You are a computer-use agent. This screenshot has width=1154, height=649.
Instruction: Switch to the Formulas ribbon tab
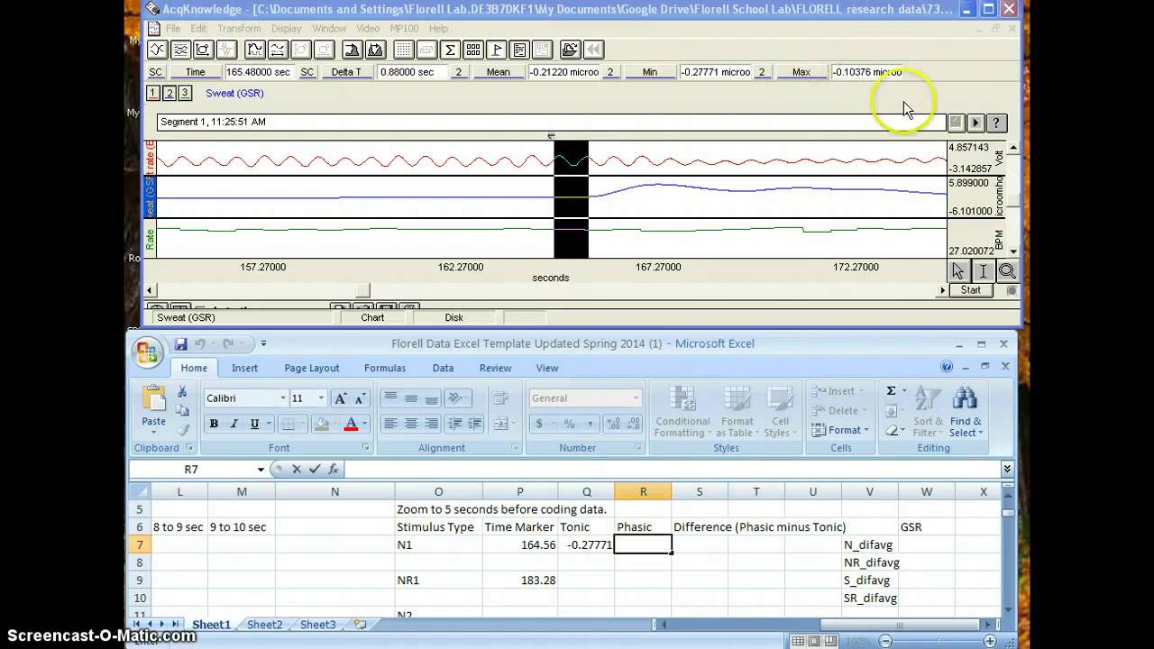point(385,368)
